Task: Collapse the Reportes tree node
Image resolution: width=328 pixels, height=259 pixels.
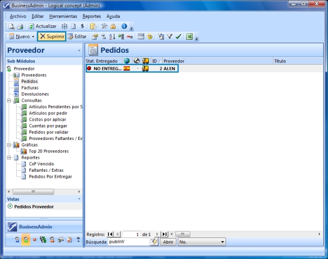Action: click(9, 158)
